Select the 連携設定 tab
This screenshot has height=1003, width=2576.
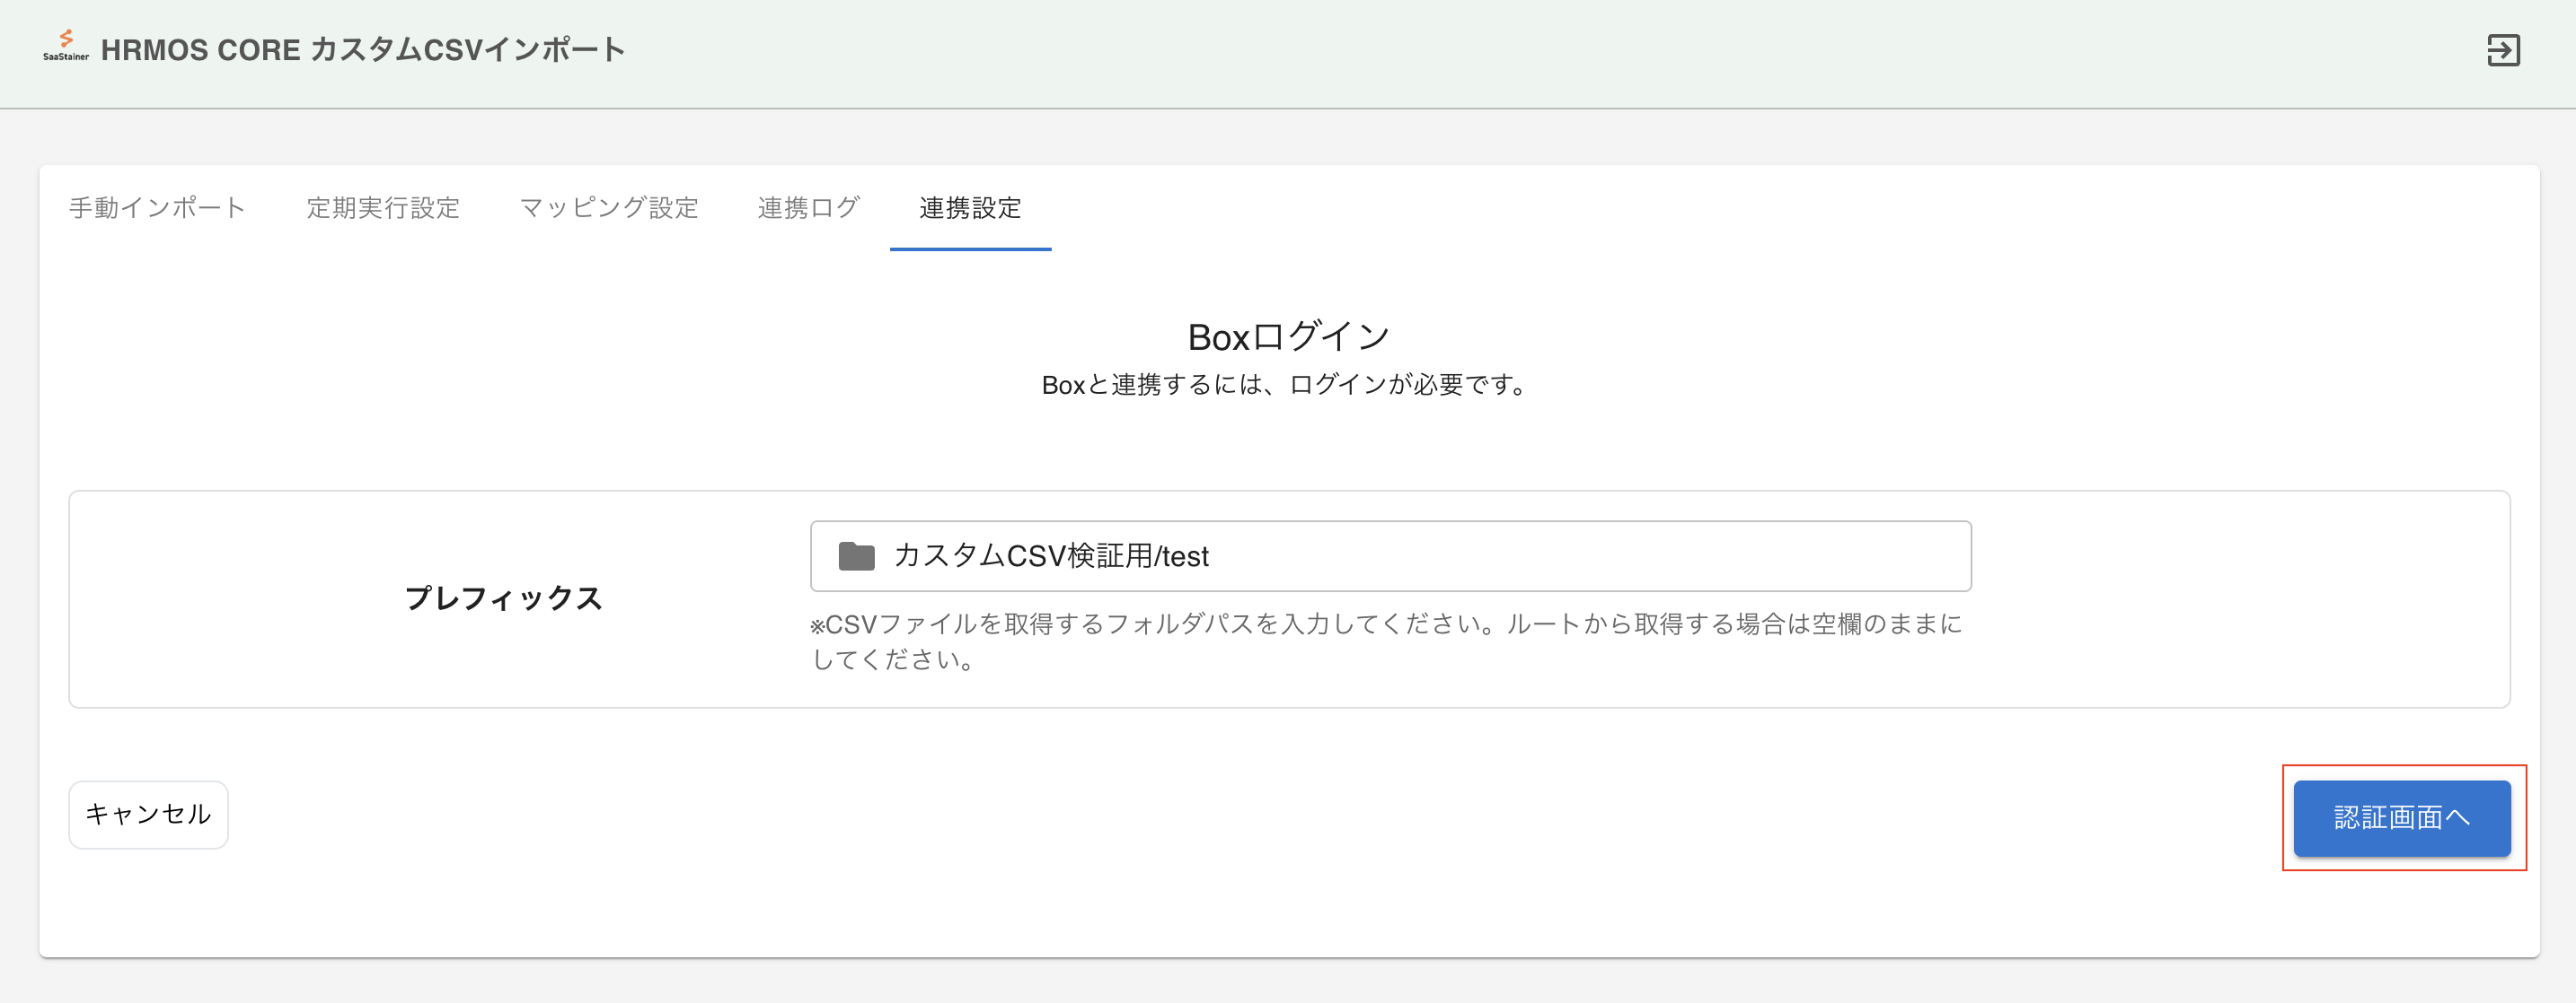(970, 208)
